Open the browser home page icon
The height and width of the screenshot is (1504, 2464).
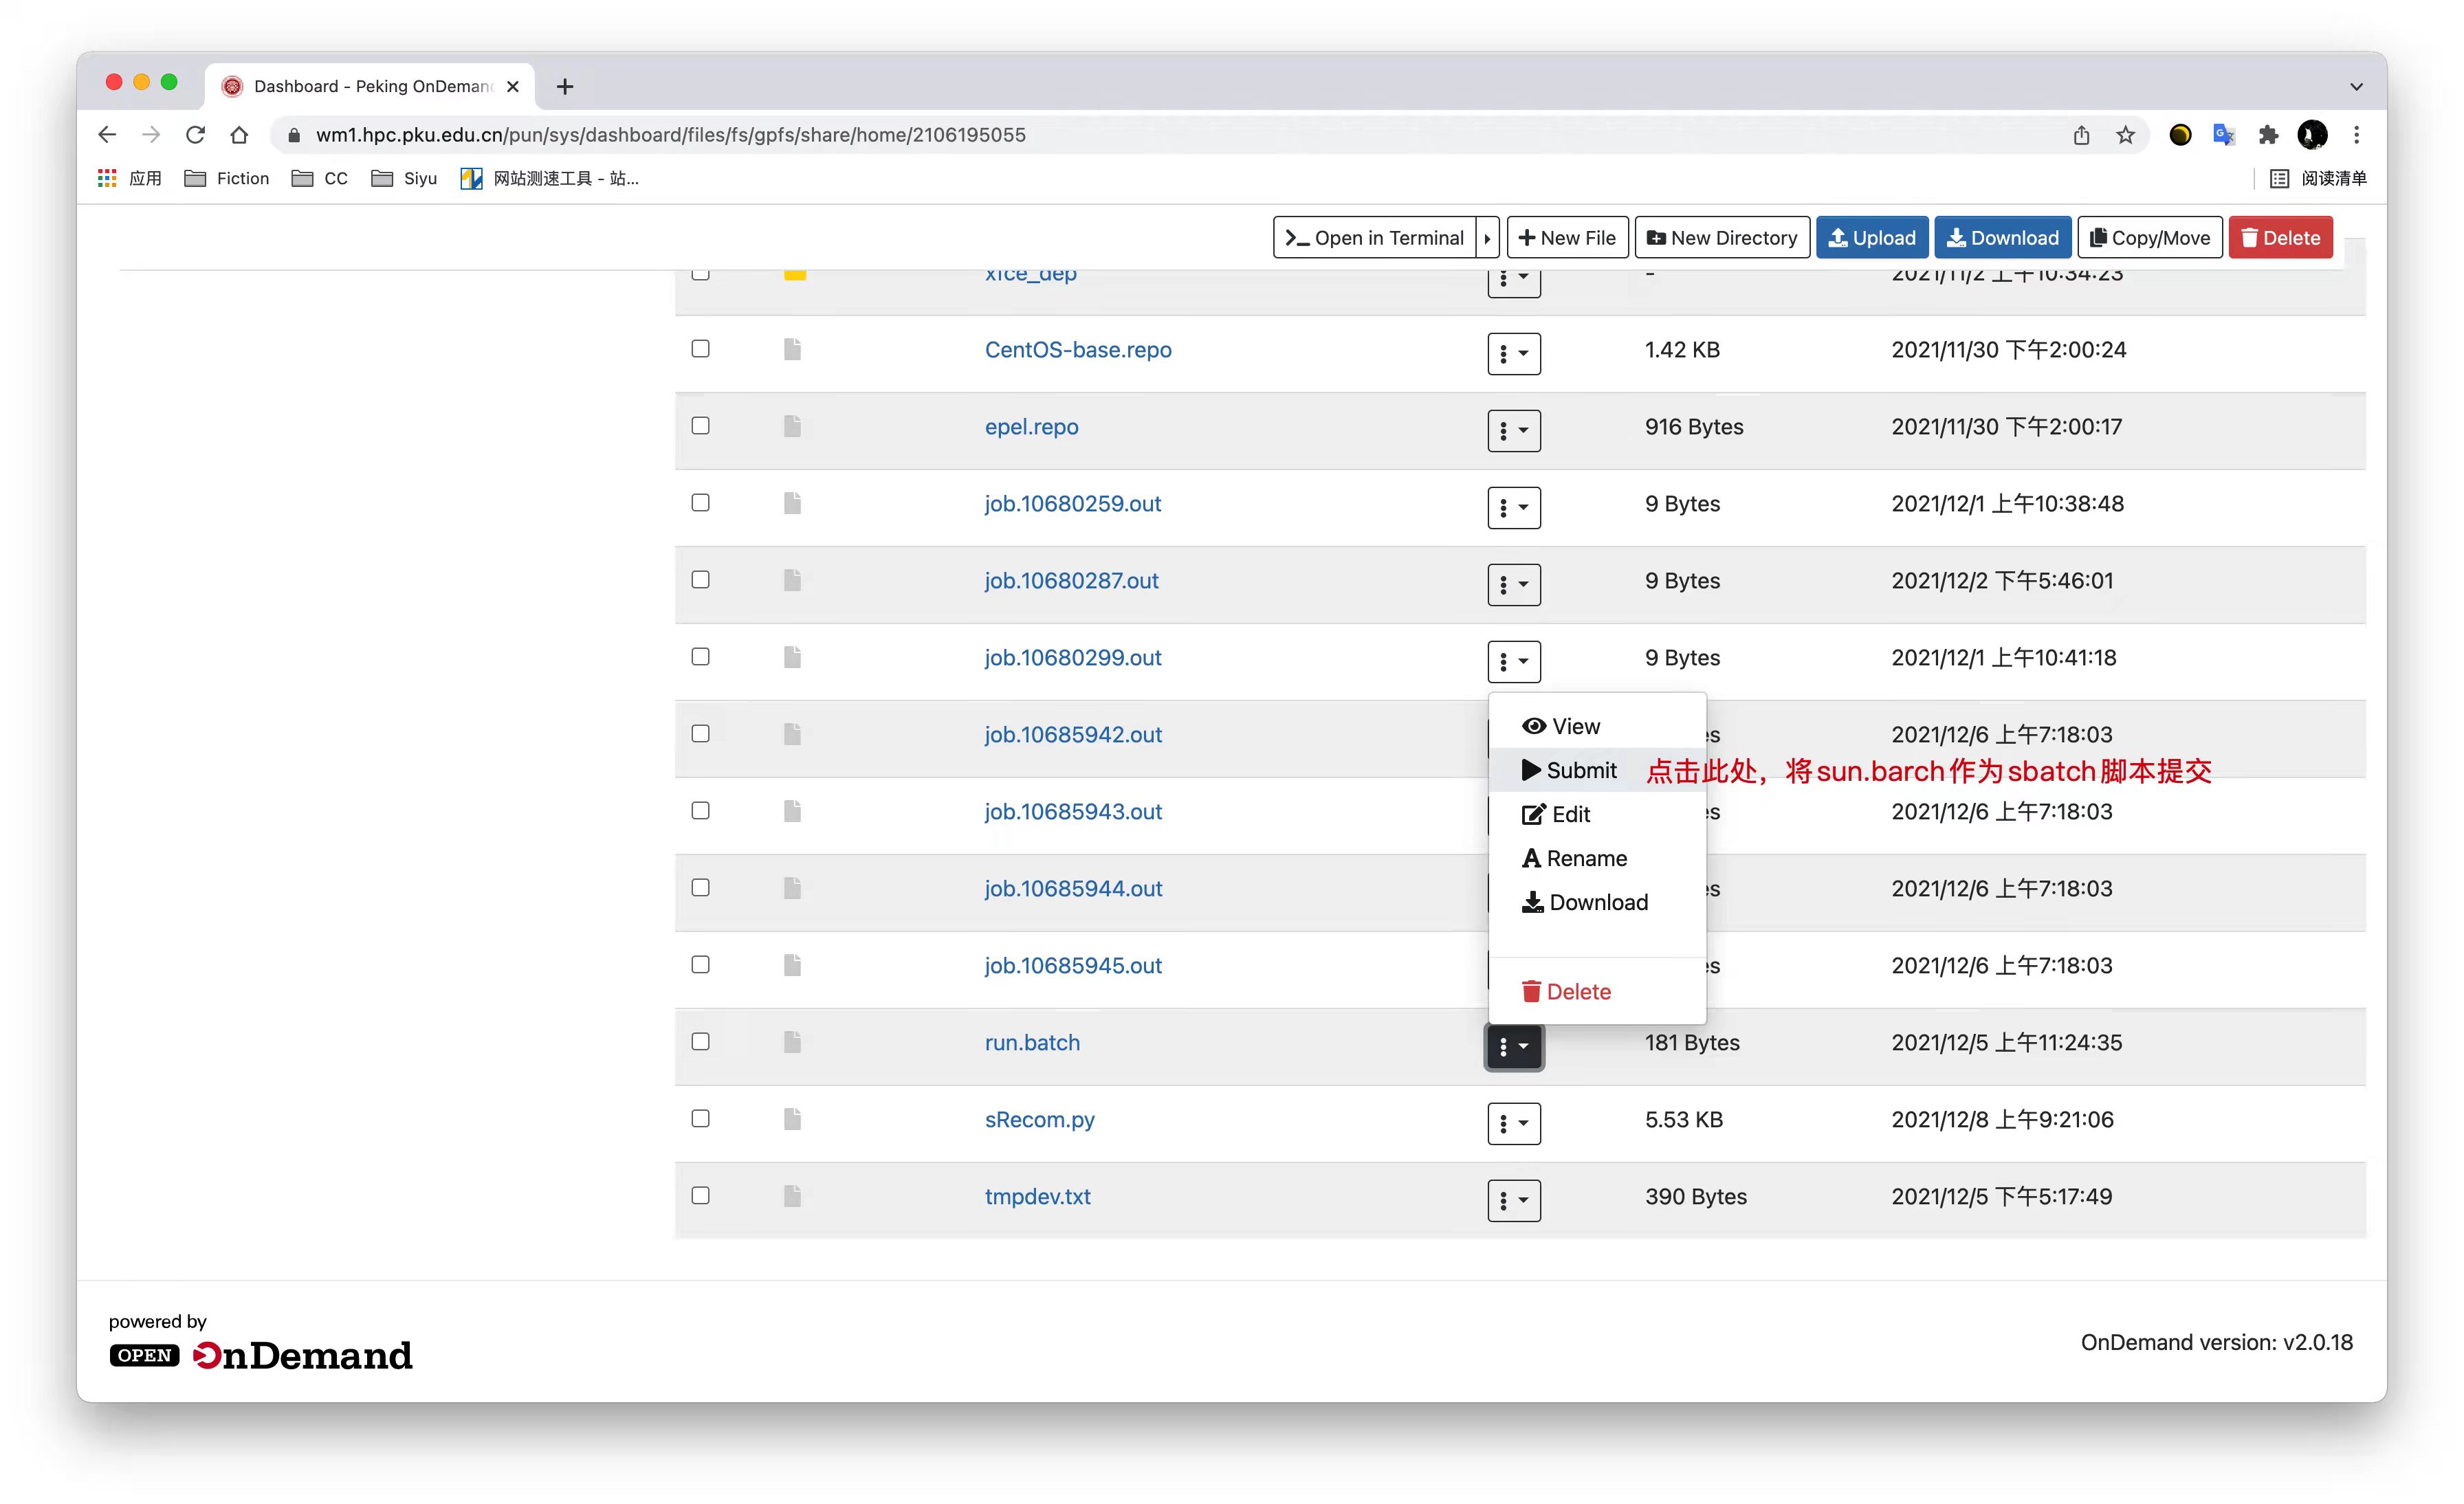pyautogui.click(x=239, y=135)
